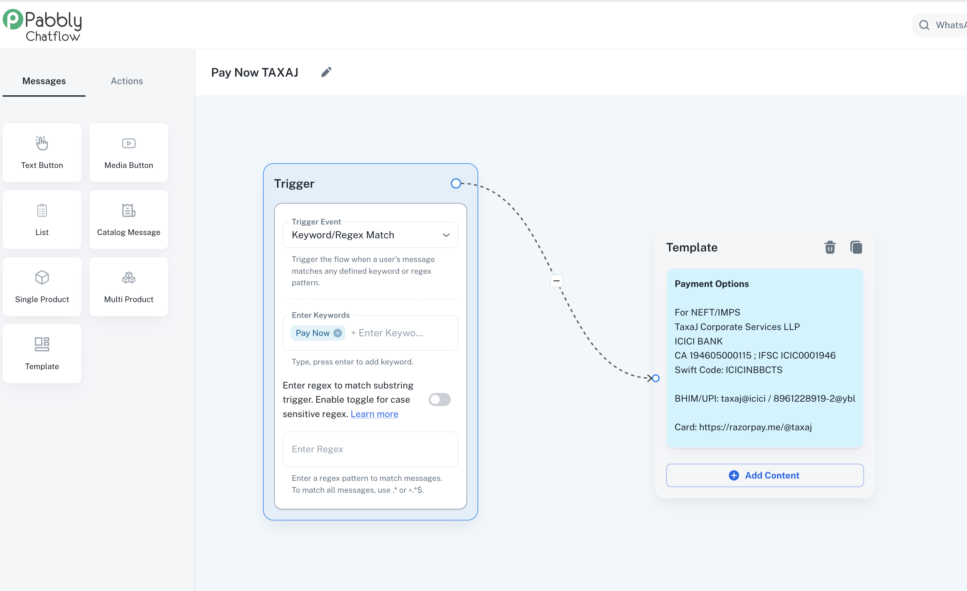Click the pencil icon to edit flow name
Image resolution: width=967 pixels, height=591 pixels.
[x=326, y=72]
